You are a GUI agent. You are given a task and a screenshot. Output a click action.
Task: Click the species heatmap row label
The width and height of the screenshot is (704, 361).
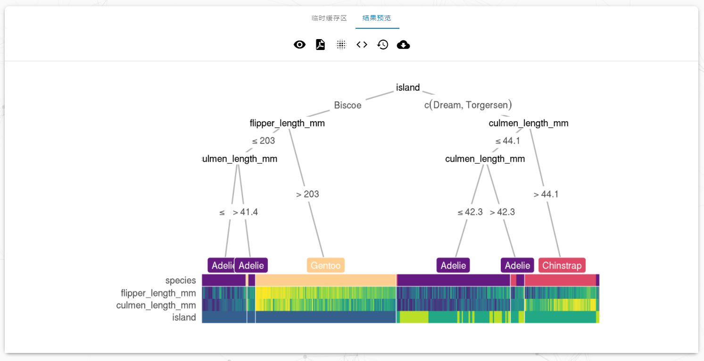pyautogui.click(x=181, y=280)
